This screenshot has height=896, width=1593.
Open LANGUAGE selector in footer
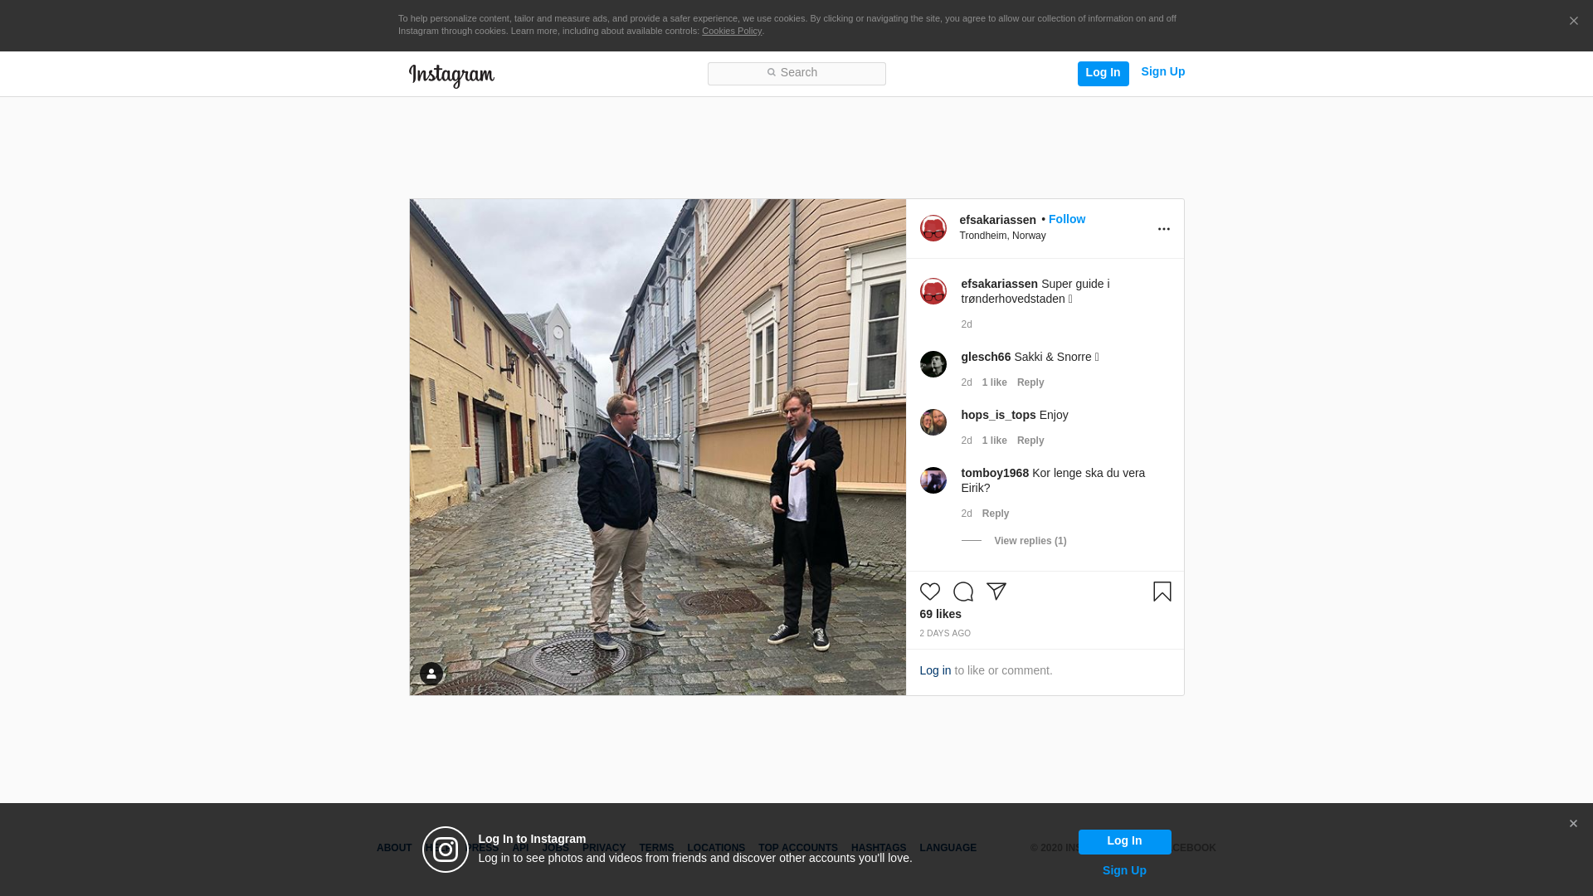tap(948, 848)
